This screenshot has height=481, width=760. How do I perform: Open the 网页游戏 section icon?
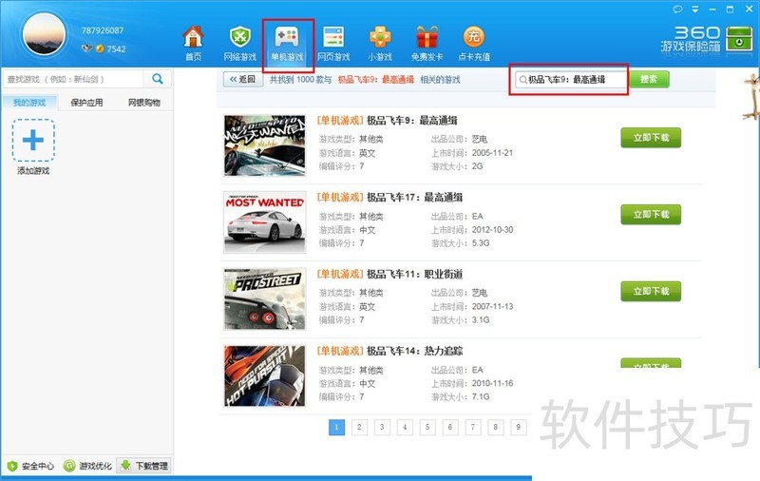[x=333, y=38]
